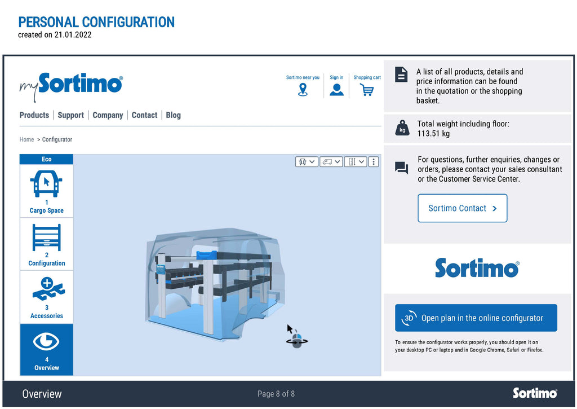Select the Eco tab header
Screen dimensions: 577x409
point(46,159)
